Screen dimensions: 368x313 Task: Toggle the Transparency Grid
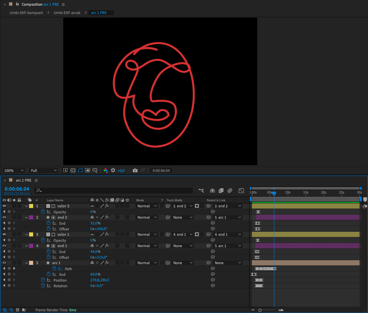[x=73, y=171]
